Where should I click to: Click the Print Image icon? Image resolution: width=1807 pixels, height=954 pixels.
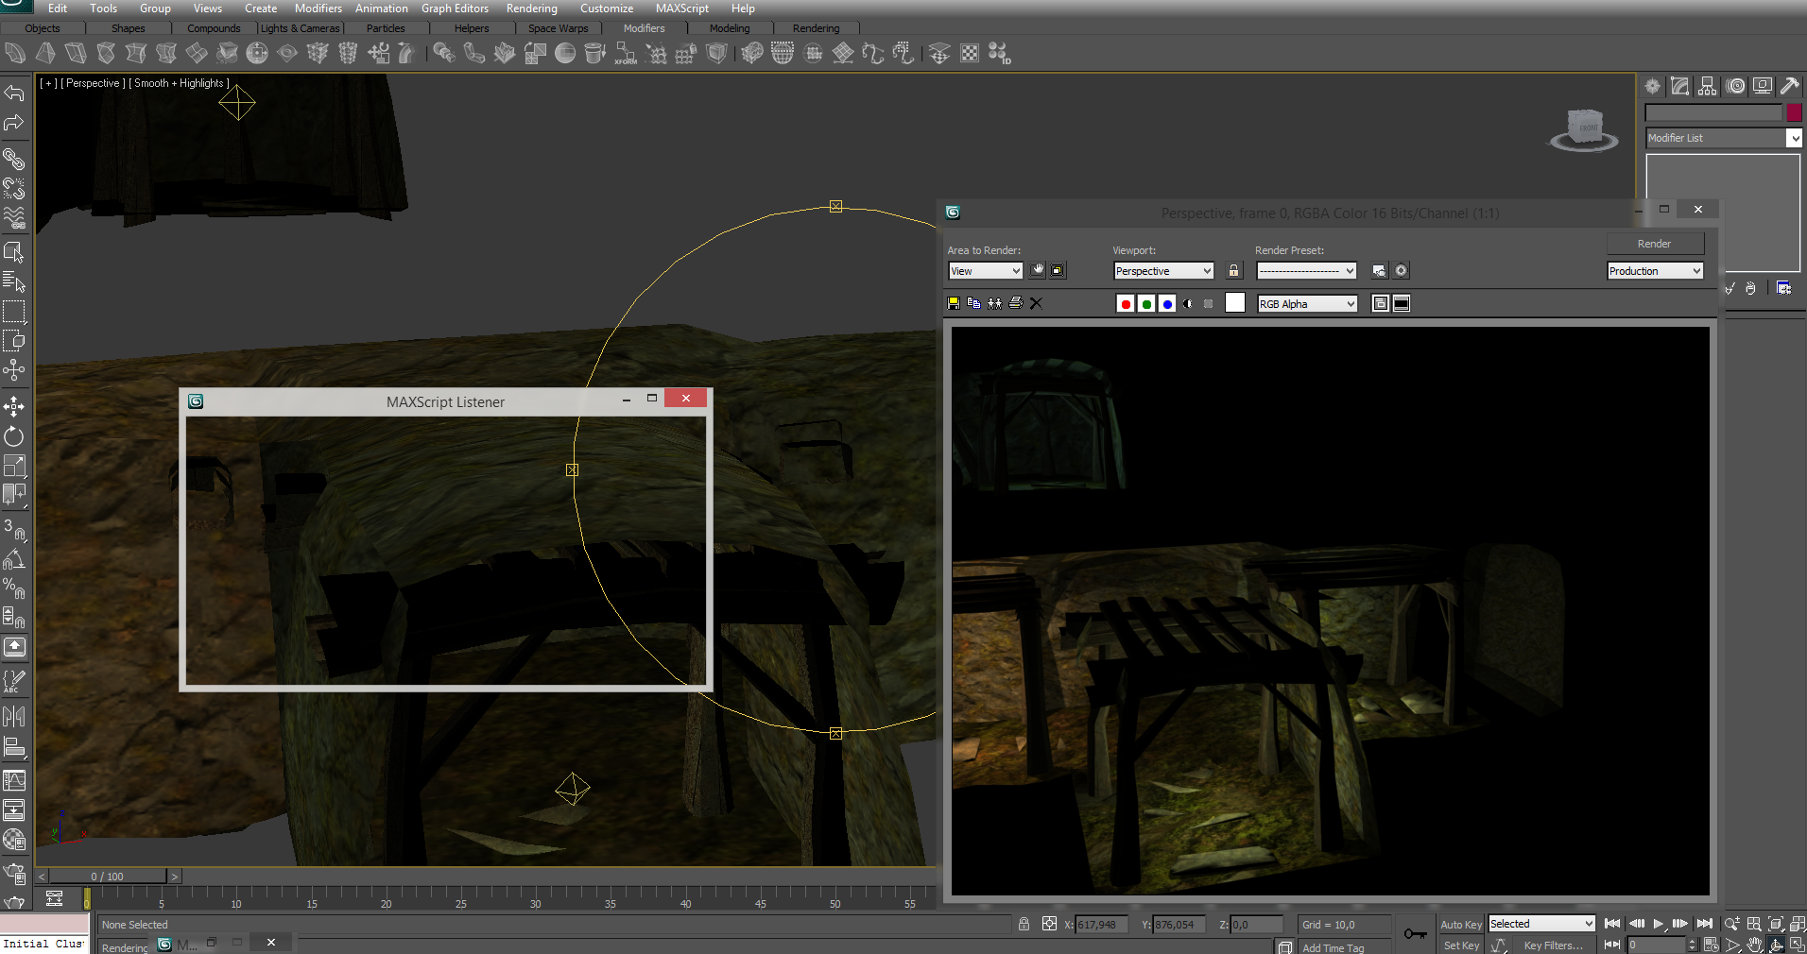(x=1016, y=303)
